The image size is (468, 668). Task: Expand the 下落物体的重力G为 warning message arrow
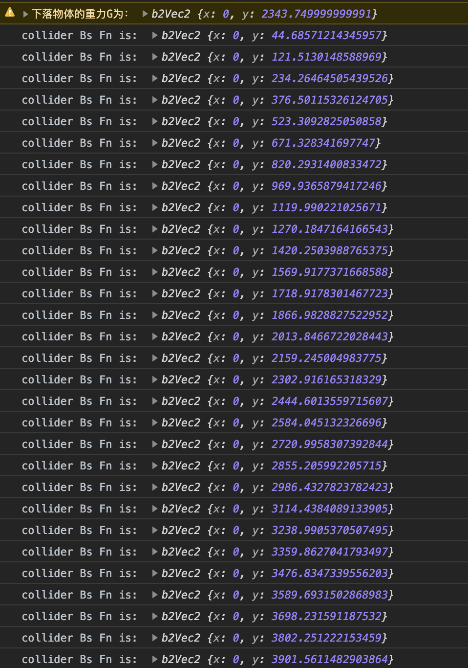(x=25, y=14)
